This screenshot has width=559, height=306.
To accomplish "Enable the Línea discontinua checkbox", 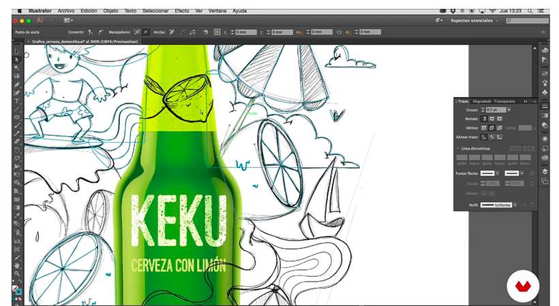I will pyautogui.click(x=458, y=148).
